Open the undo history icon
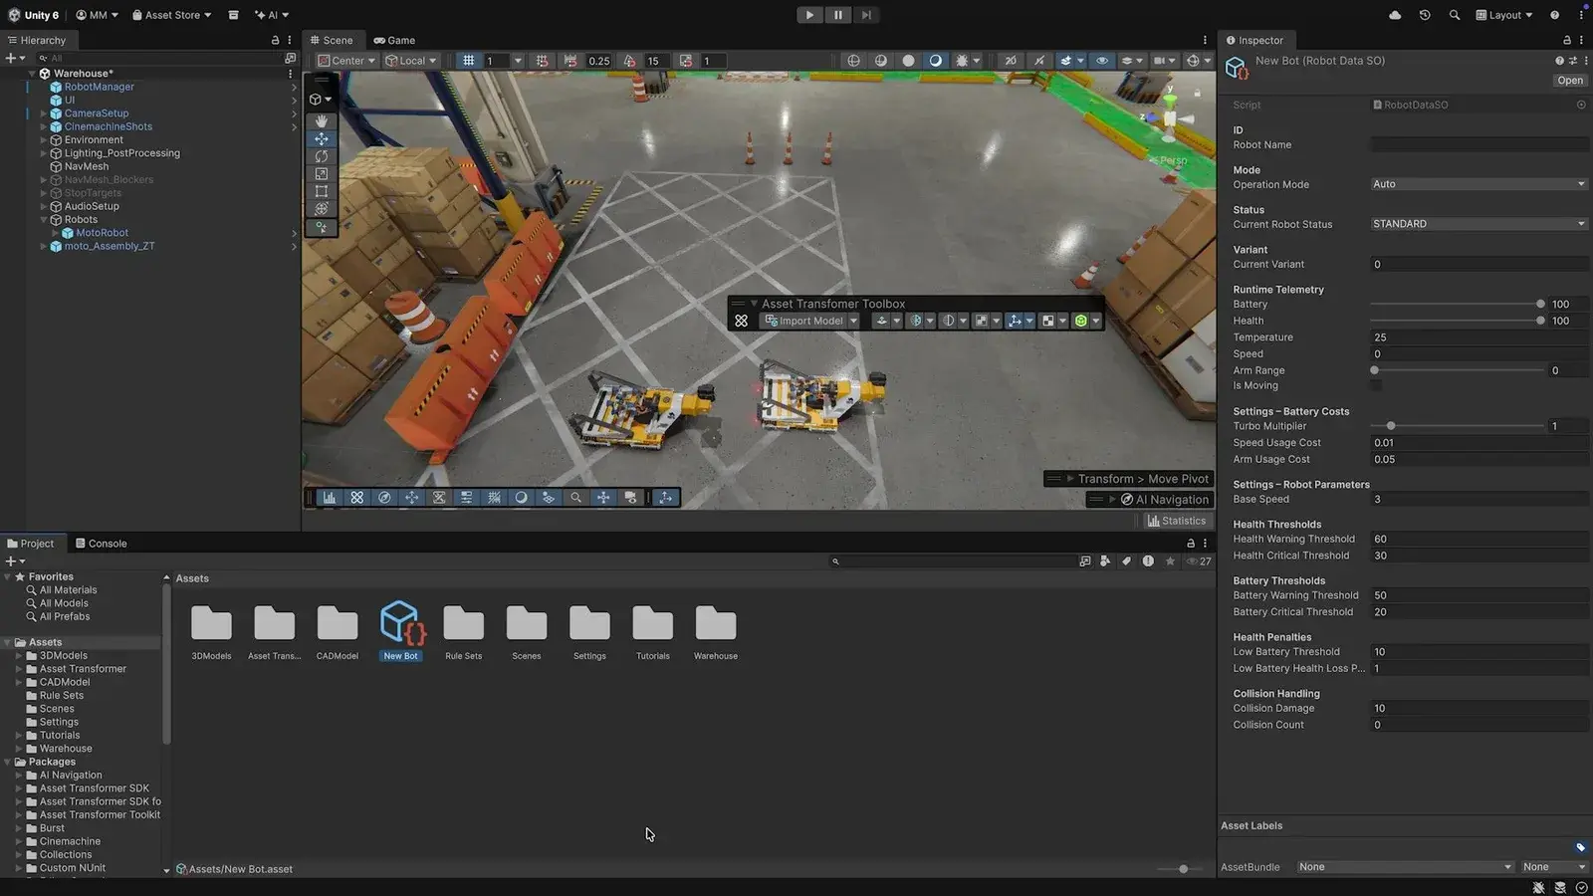 tap(1425, 15)
